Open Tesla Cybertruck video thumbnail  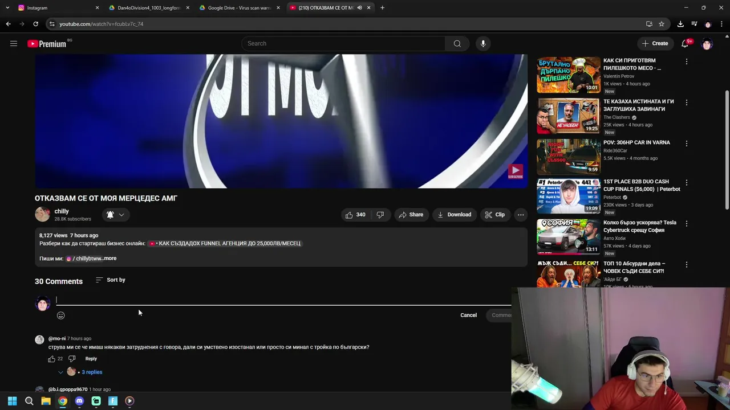[x=568, y=237]
